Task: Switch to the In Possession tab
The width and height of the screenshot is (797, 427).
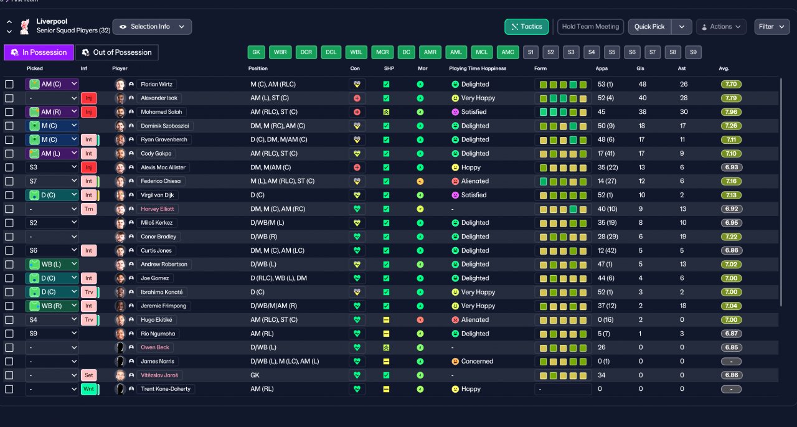Action: coord(39,52)
